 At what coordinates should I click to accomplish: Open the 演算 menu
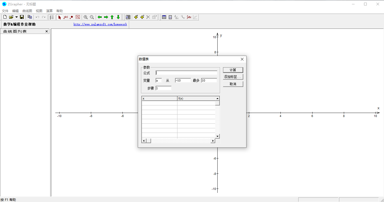[x=49, y=11]
